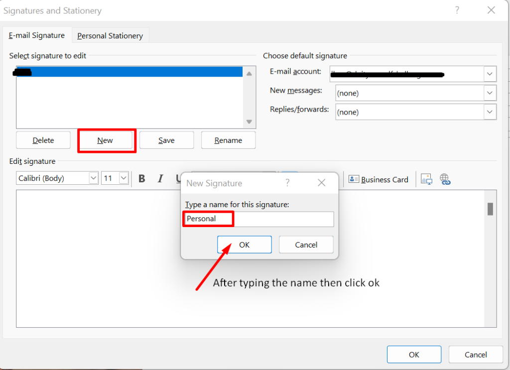Click the help question mark in title bar
The width and height of the screenshot is (510, 370).
pos(457,10)
